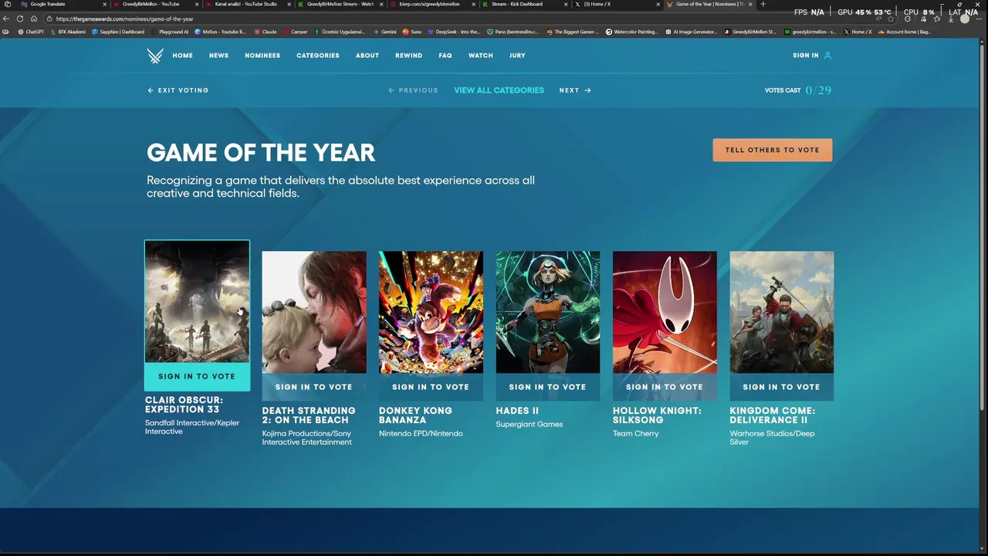Click the SIGN IN link
The height and width of the screenshot is (556, 988).
tap(806, 56)
